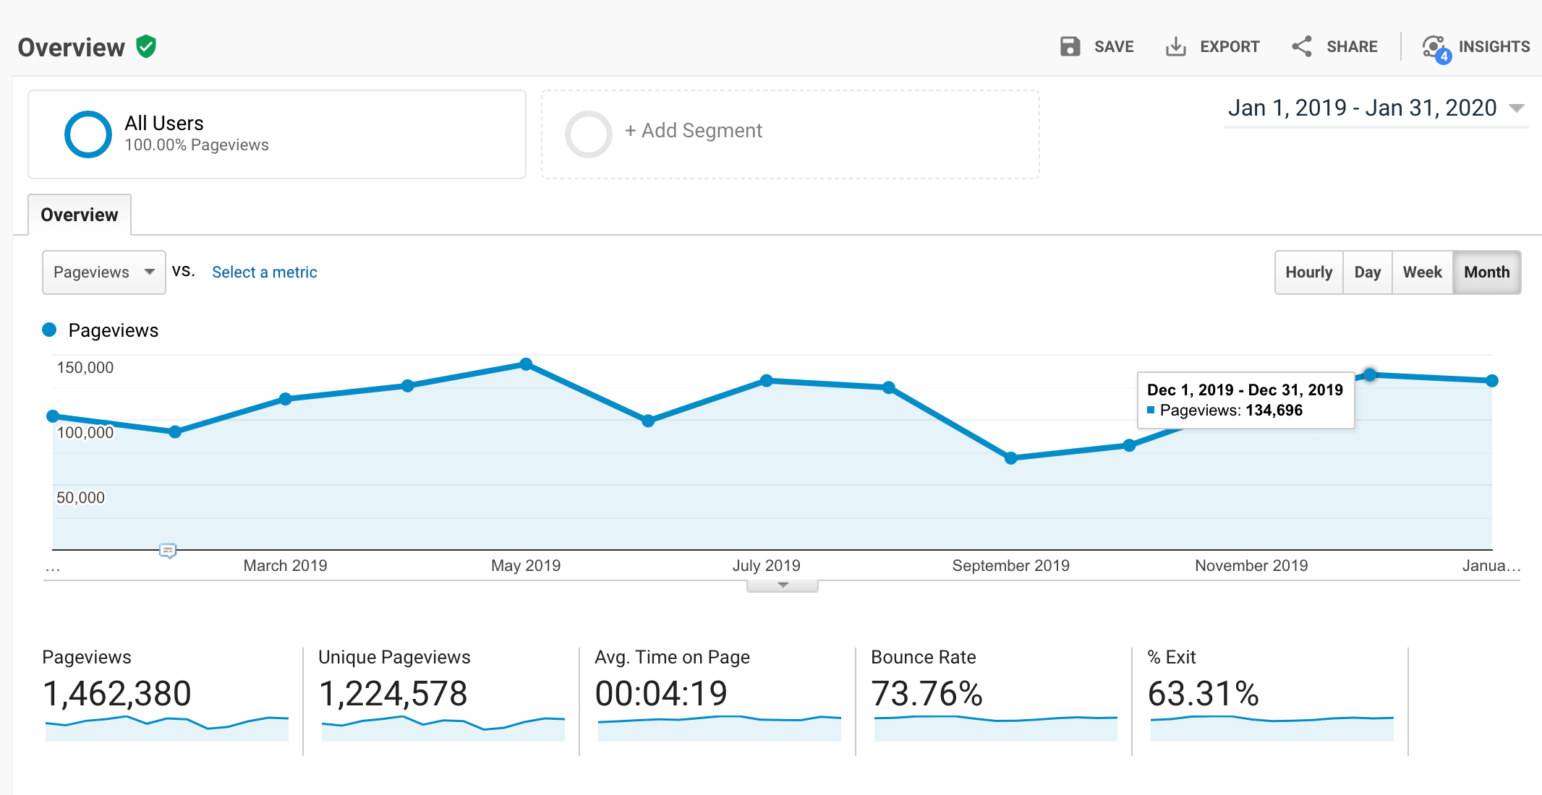The image size is (1542, 795).
Task: Expand the date range picker arrow
Action: [x=1517, y=108]
